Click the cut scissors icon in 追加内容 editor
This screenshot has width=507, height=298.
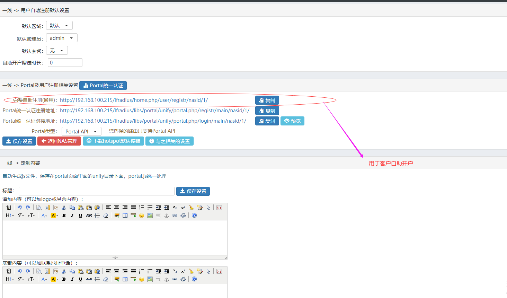pos(64,208)
